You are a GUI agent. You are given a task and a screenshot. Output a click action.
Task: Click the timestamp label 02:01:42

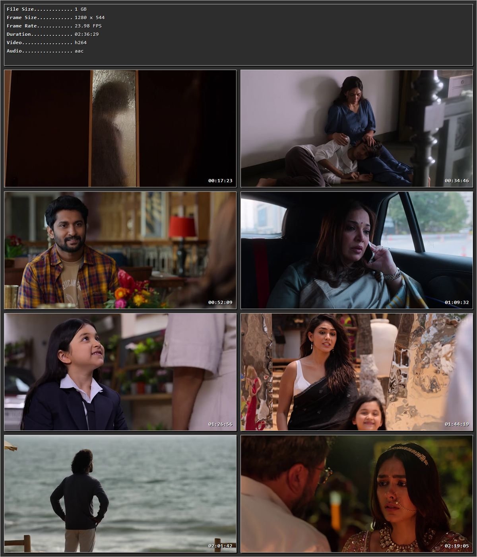click(221, 546)
